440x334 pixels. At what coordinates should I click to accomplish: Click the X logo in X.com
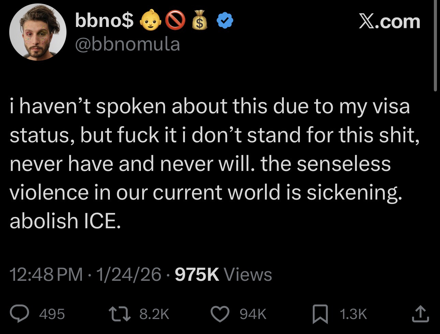pyautogui.click(x=366, y=21)
